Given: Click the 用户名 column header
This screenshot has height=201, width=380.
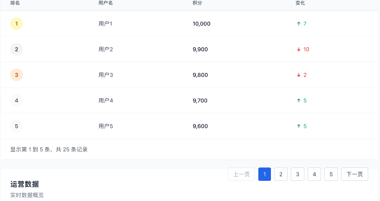Looking at the screenshot, I should pos(106,3).
